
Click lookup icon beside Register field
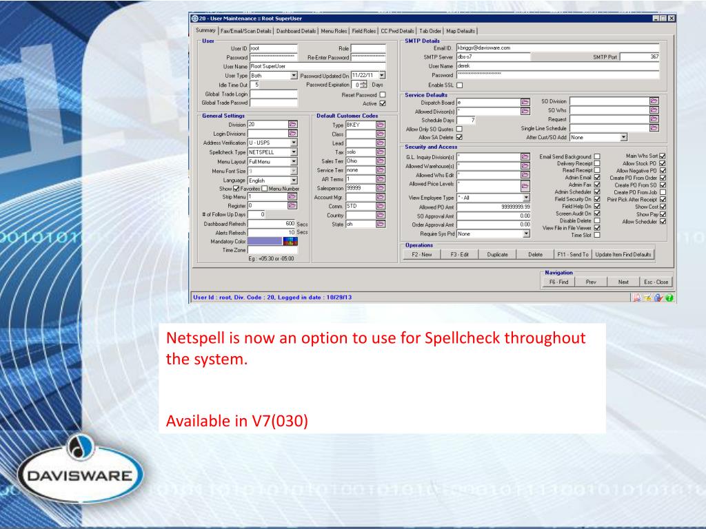click(292, 205)
